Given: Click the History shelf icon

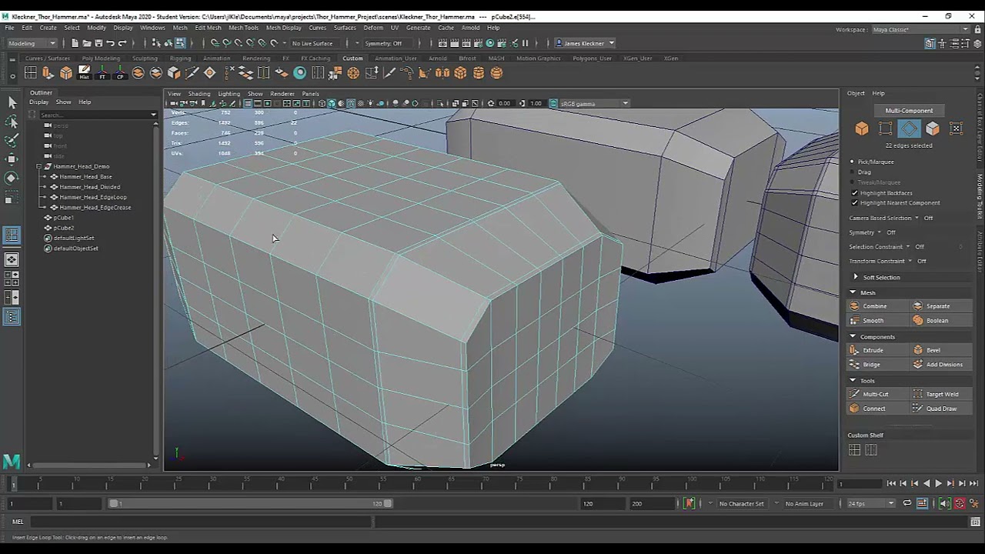Looking at the screenshot, I should (84, 73).
